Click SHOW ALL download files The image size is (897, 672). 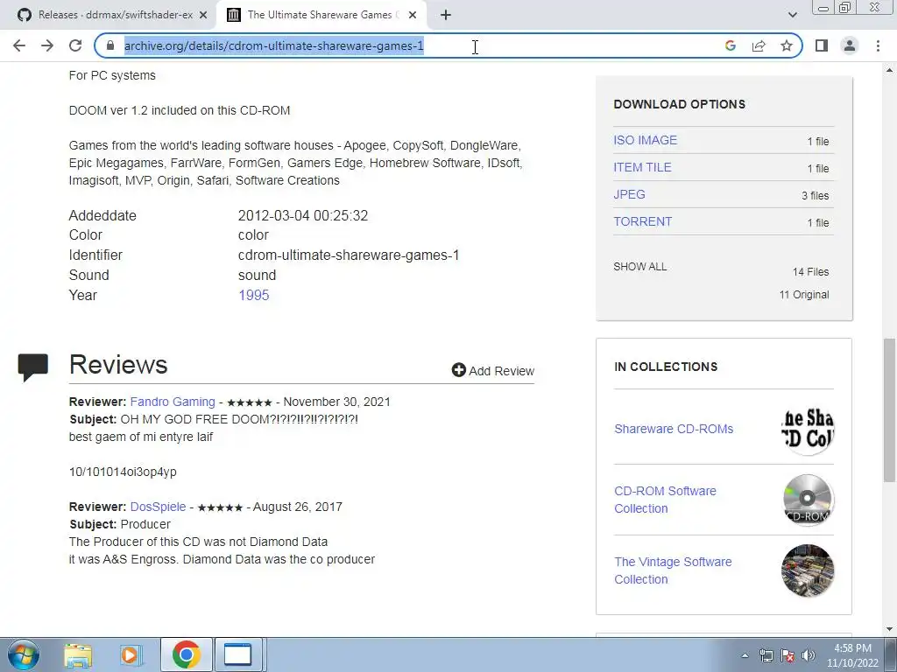tap(639, 267)
